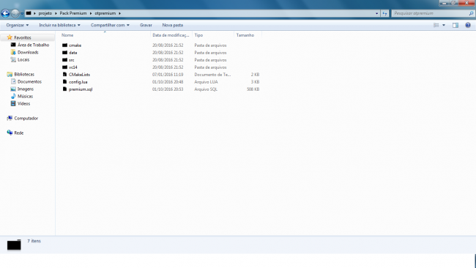Image resolution: width=476 pixels, height=268 pixels.
Task: Click the Vídeos icon in sidebar
Action: point(13,103)
